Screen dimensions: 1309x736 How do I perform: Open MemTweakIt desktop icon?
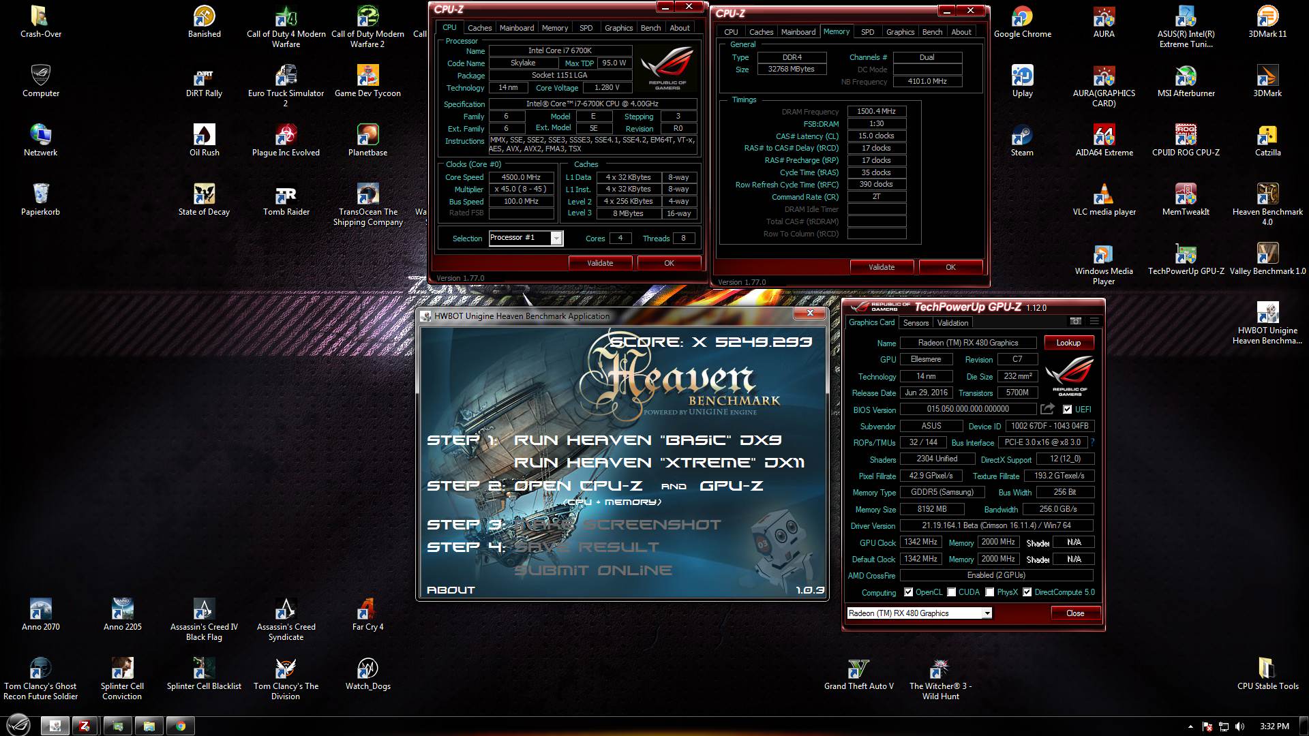point(1186,200)
